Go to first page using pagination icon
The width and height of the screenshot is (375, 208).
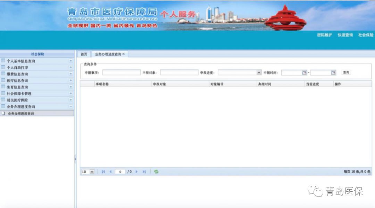[103, 172]
